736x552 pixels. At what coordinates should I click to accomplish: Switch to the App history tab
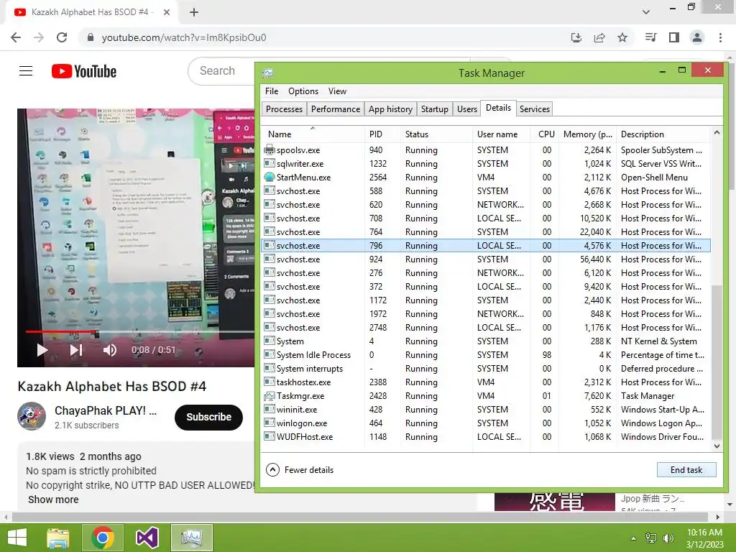point(390,109)
